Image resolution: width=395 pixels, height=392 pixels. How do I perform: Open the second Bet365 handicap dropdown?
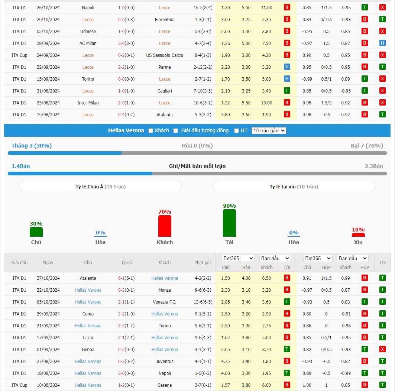click(318, 258)
